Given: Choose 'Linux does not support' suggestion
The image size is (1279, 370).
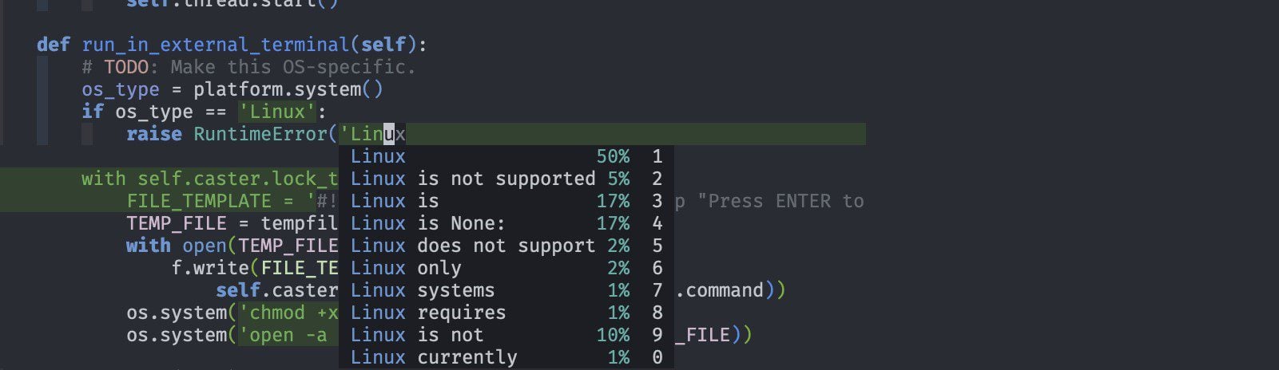Looking at the screenshot, I should (506, 246).
